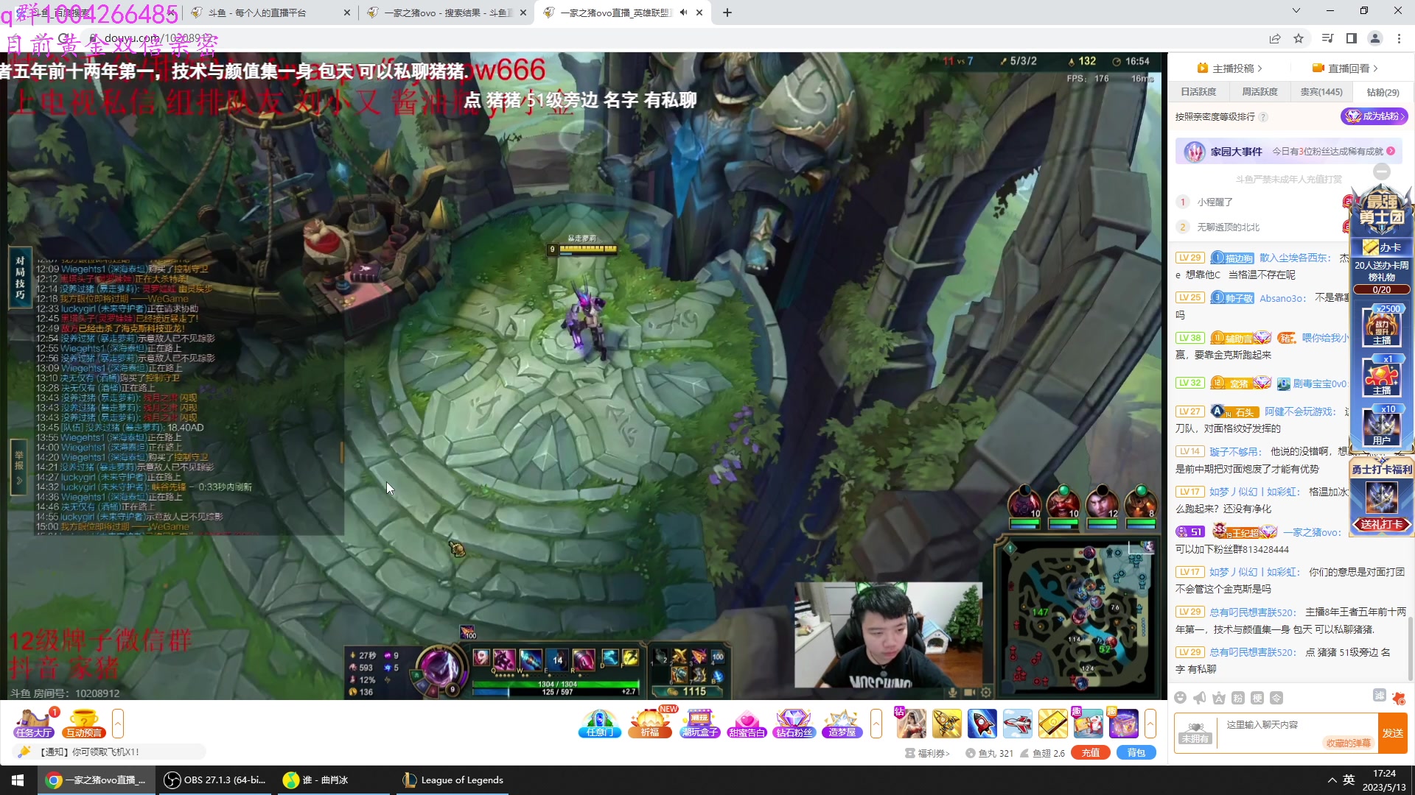
Task: Send the rocket gift
Action: pyautogui.click(x=982, y=724)
